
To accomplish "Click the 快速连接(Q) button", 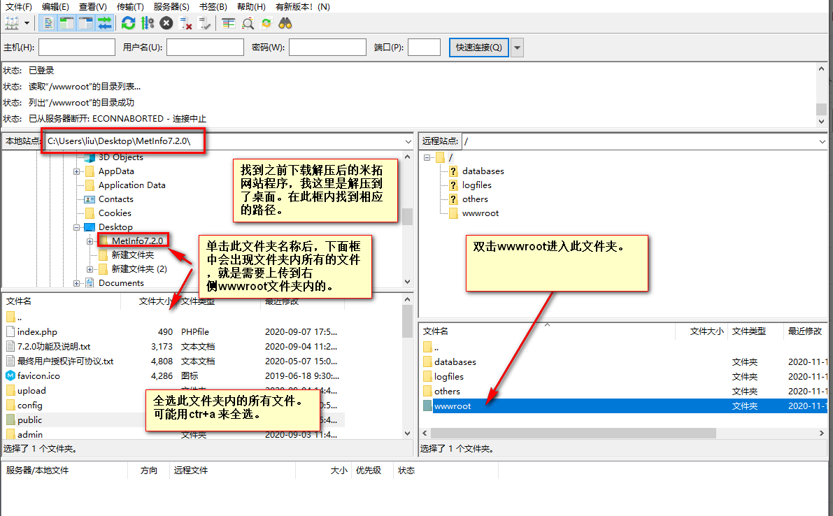I will [x=478, y=48].
